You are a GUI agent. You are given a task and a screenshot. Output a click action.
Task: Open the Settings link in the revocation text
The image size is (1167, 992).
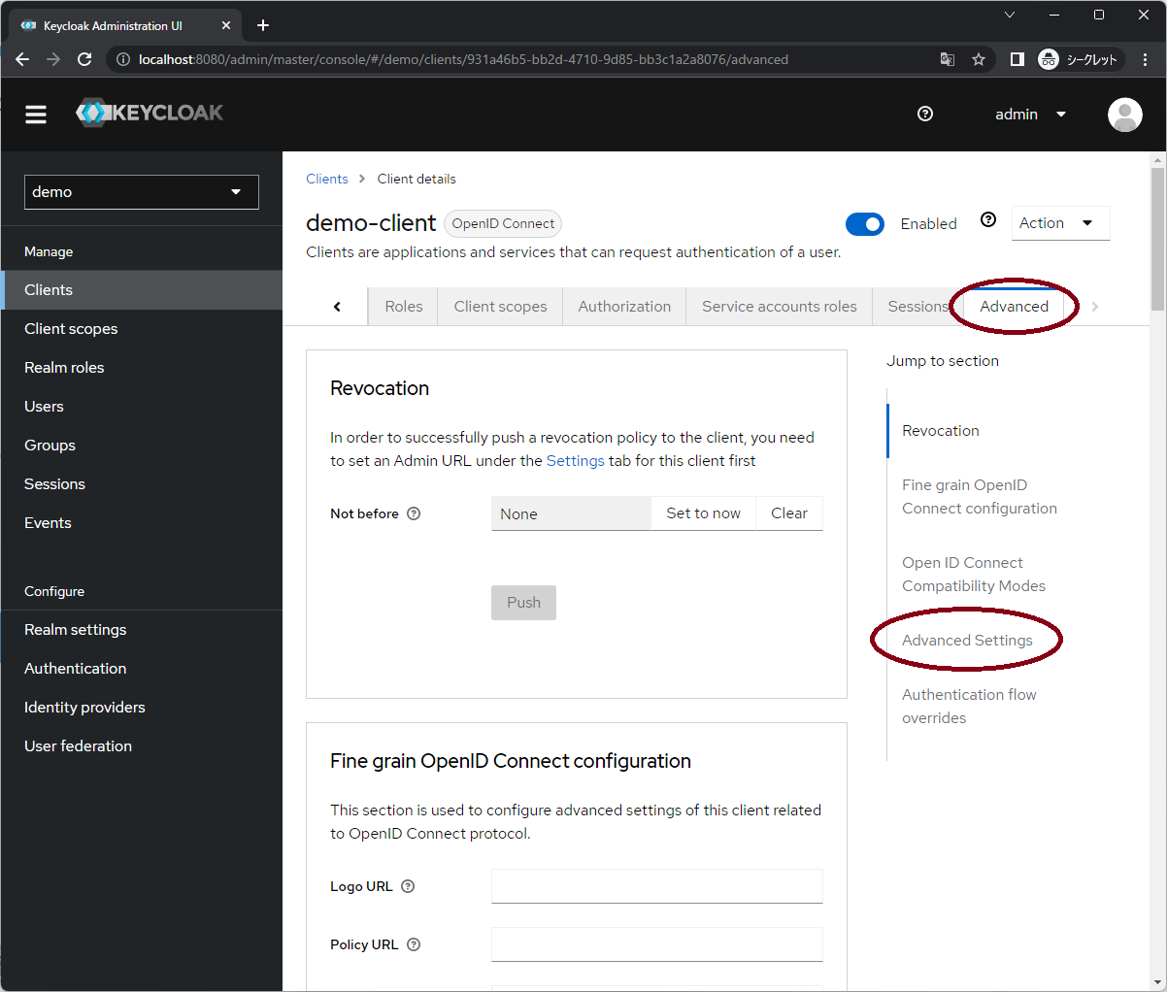tap(575, 460)
